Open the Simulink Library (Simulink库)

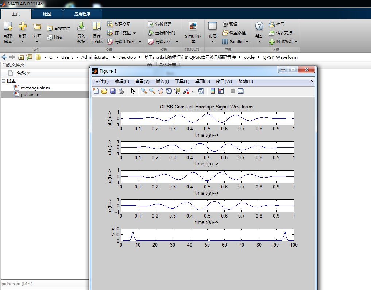tap(193, 33)
